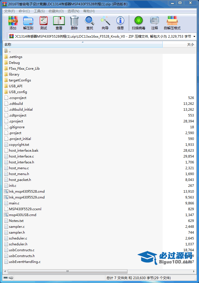Click the horizontal scrollbar right arrow
This screenshot has width=199, height=283.
click(x=194, y=271)
